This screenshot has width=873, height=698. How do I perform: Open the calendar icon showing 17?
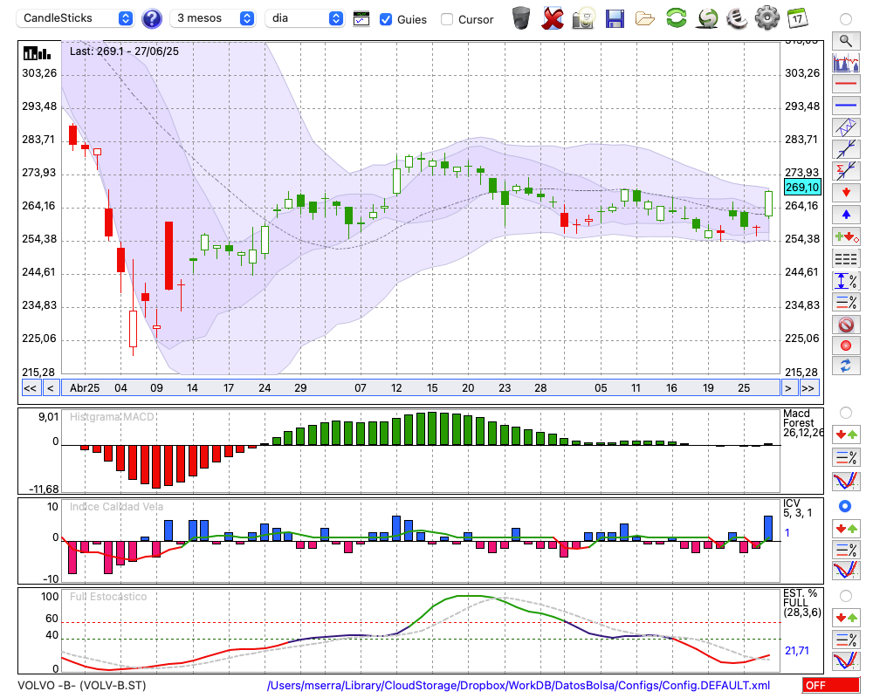pyautogui.click(x=797, y=18)
